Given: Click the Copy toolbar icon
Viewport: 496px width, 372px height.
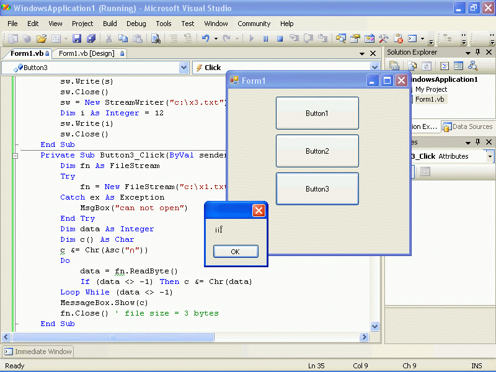Looking at the screenshot, I should 123,38.
